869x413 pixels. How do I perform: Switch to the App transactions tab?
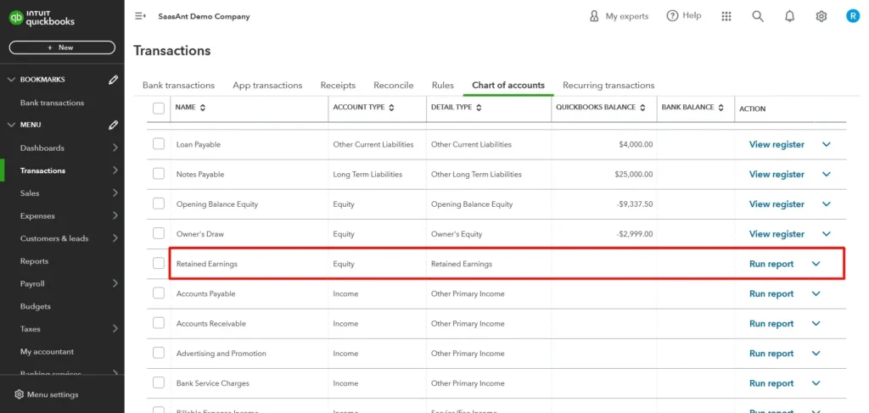click(x=267, y=86)
